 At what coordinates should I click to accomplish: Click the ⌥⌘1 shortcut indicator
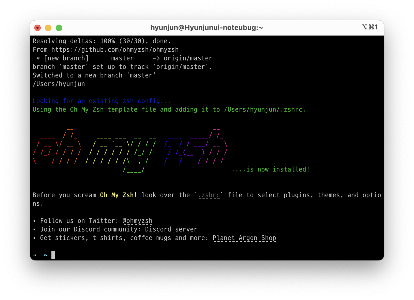[x=370, y=27]
